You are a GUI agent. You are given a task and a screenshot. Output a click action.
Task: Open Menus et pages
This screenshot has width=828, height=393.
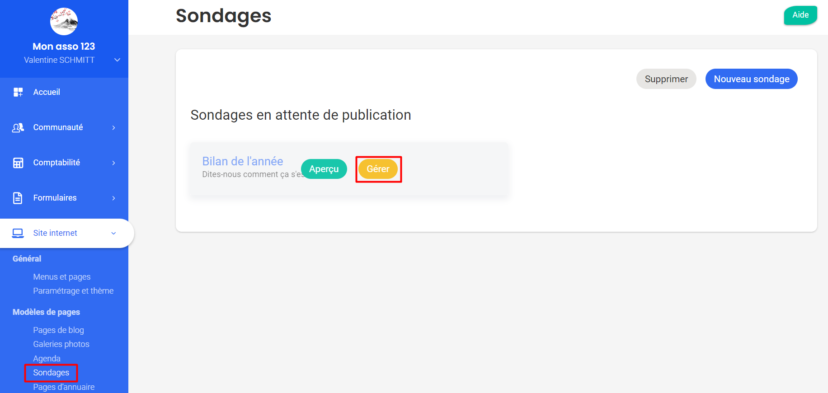[x=62, y=277]
